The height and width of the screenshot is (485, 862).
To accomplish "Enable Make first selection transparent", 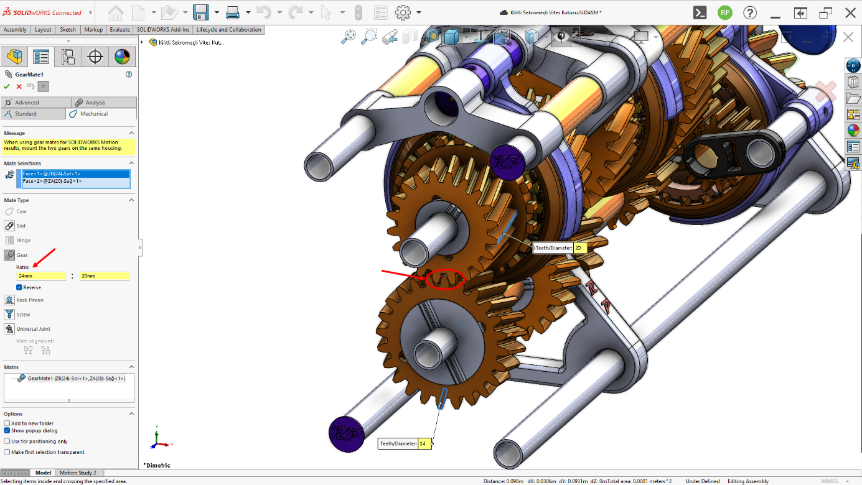I will pos(7,452).
